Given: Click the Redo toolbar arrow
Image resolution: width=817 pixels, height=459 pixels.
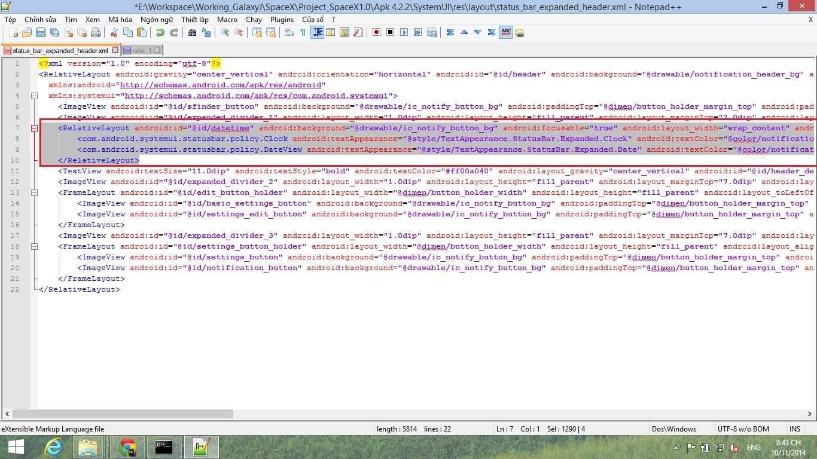Looking at the screenshot, I should click(x=174, y=32).
